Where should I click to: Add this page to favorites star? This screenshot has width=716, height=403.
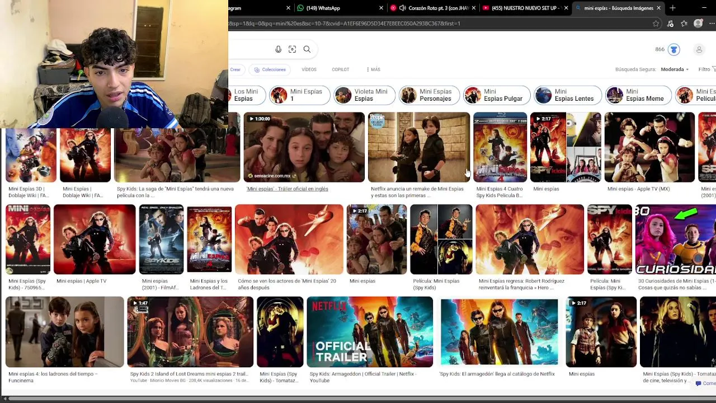pos(656,24)
